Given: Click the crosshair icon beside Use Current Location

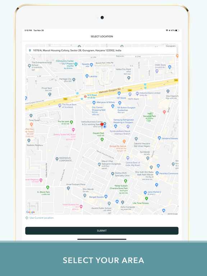Looking at the screenshot, I should (27, 218).
